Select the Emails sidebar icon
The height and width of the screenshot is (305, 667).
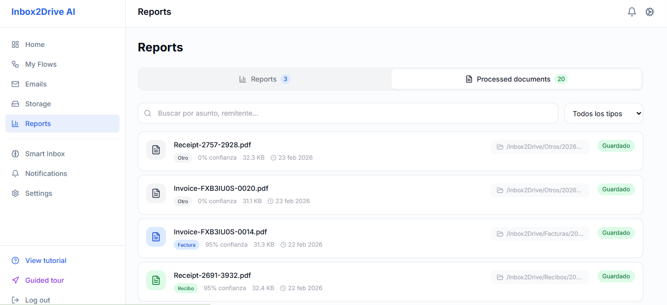15,84
